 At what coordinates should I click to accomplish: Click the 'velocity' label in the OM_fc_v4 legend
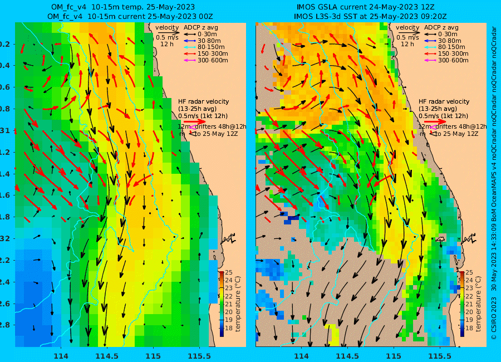pyautogui.click(x=167, y=27)
